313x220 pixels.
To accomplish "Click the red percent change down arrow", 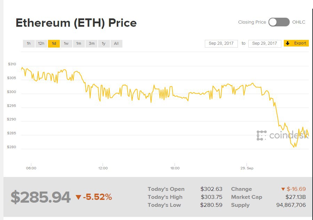I will pos(78,197).
